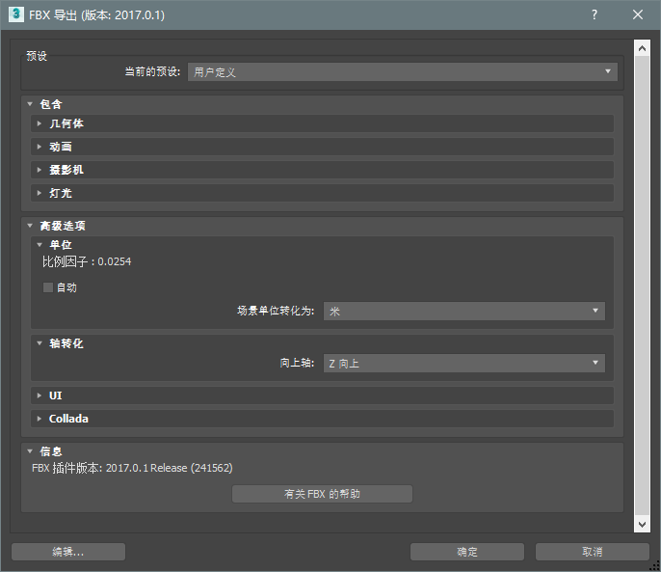Open the 向上轴 dropdown
661x572 pixels.
(464, 363)
